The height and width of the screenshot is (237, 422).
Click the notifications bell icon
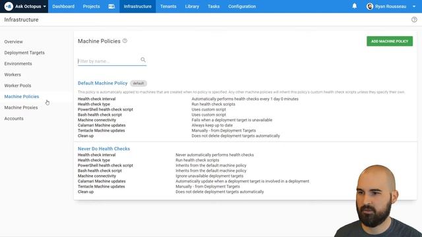(355, 6)
